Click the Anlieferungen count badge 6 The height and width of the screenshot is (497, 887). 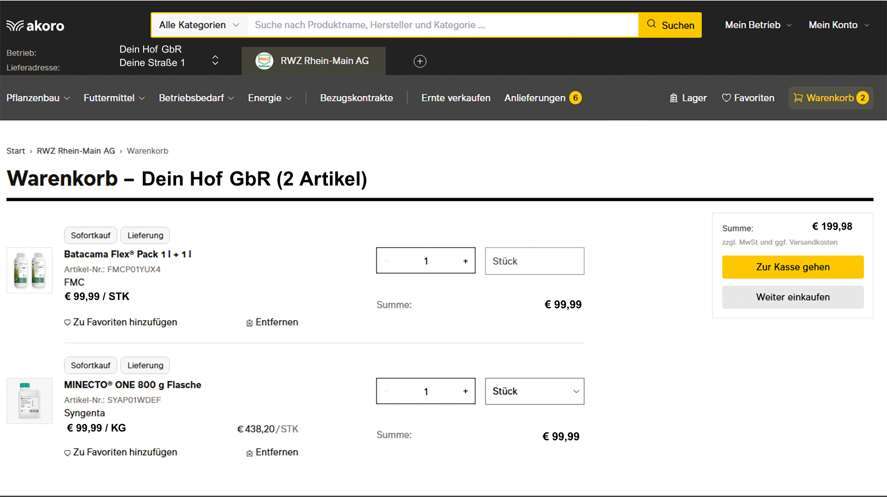575,98
